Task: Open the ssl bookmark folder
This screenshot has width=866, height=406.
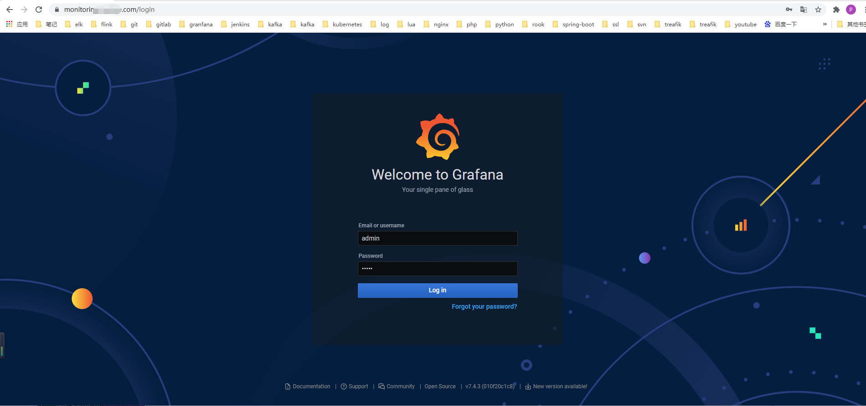Action: (611, 24)
